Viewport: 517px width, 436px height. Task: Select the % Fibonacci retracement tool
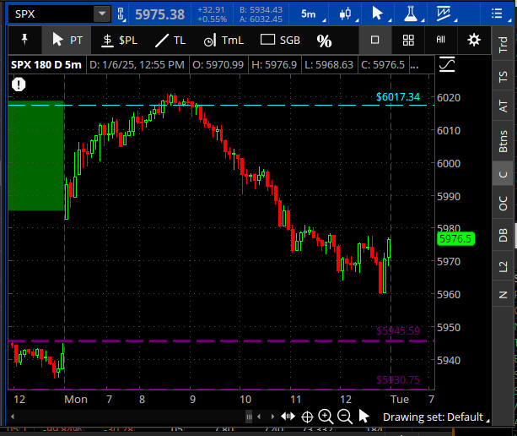[x=324, y=40]
